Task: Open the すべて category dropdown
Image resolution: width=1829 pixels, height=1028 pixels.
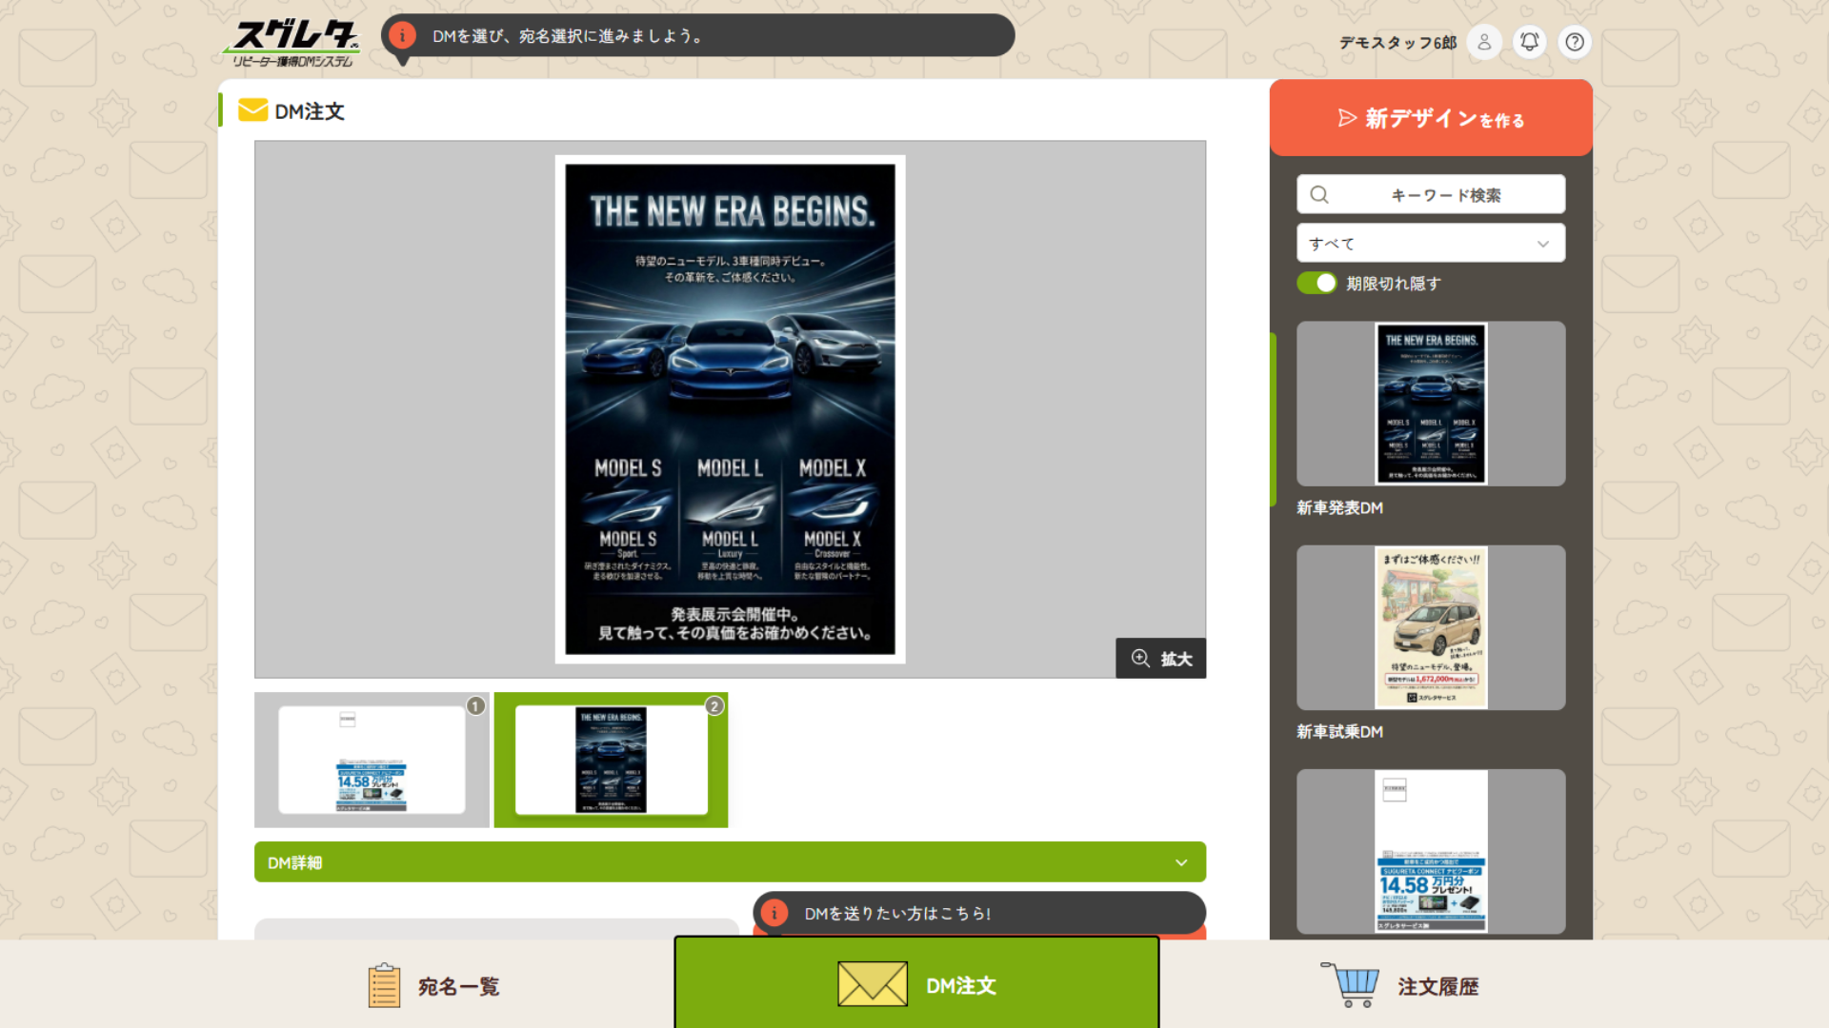Action: [1430, 244]
